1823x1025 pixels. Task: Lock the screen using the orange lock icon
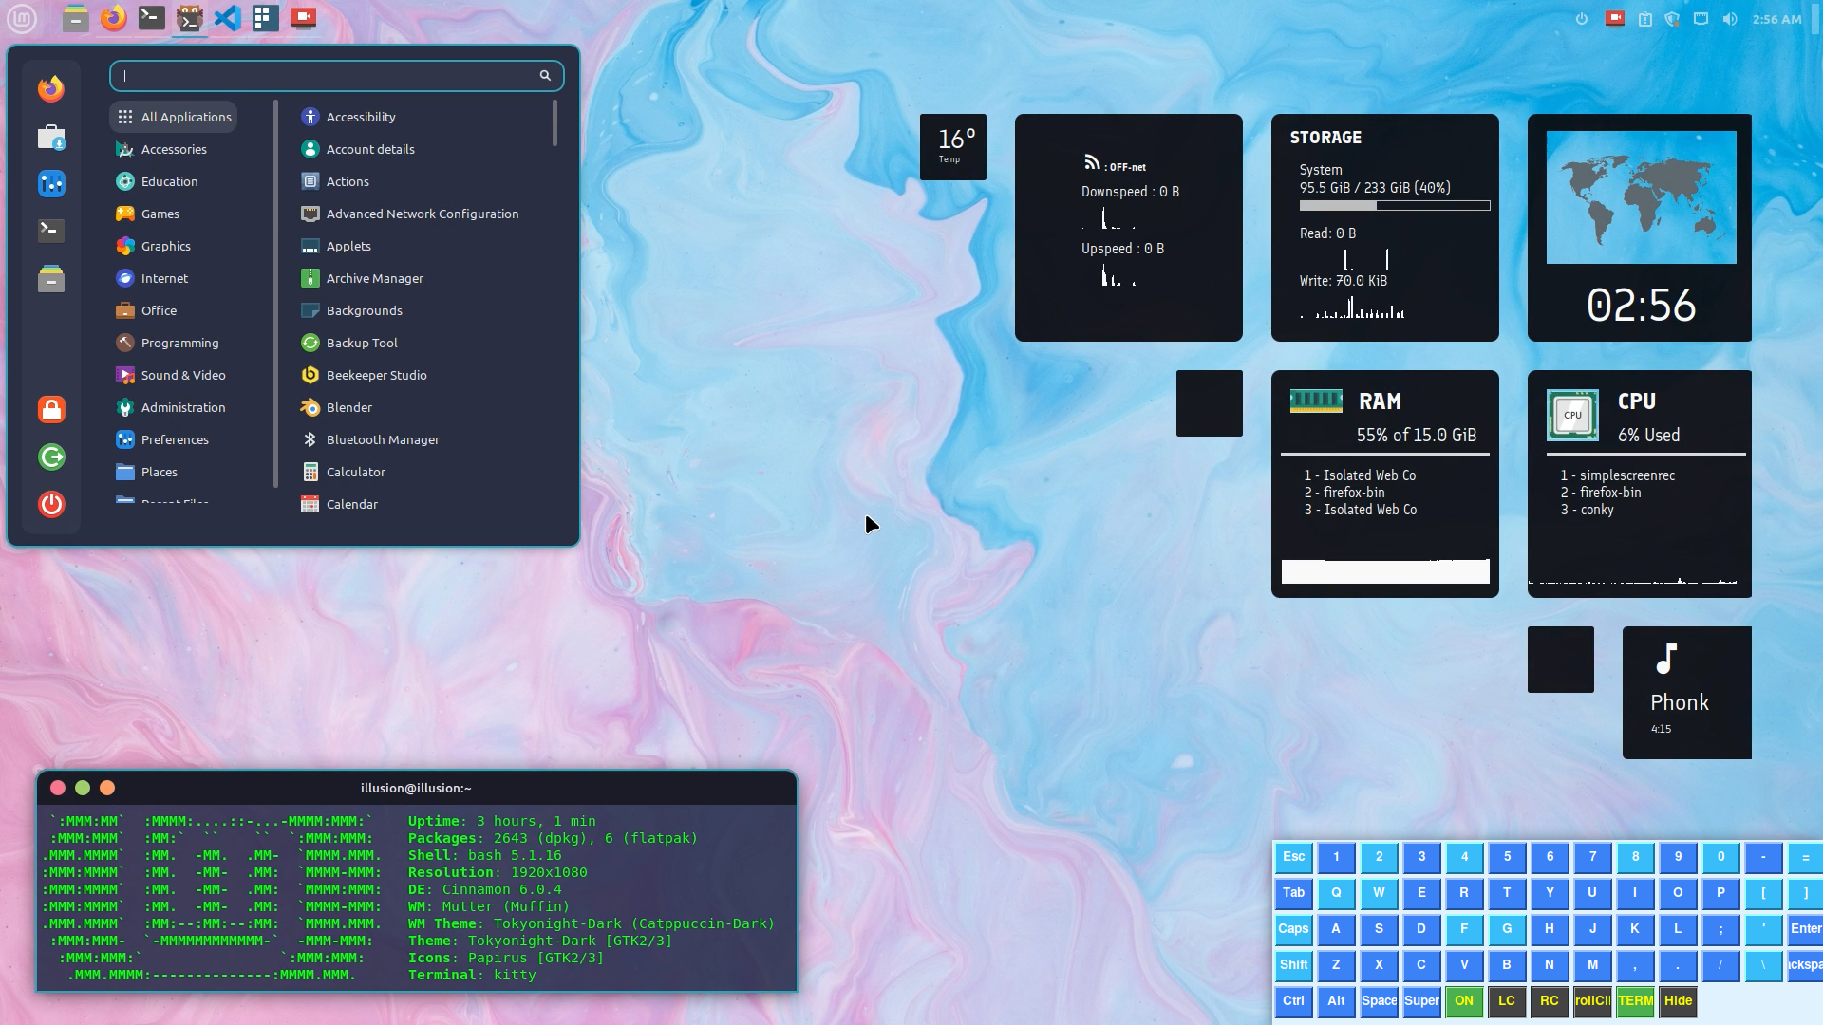pos(51,409)
